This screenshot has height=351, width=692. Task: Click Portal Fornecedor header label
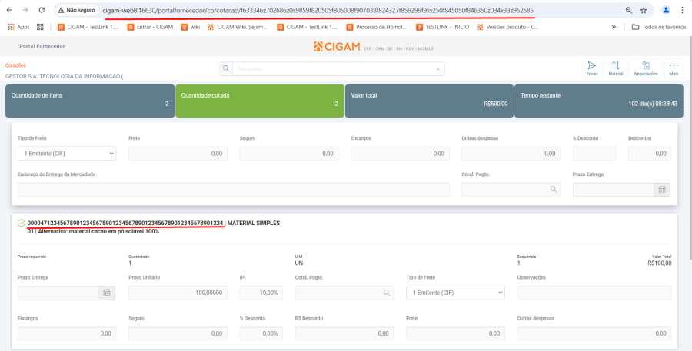(42, 46)
